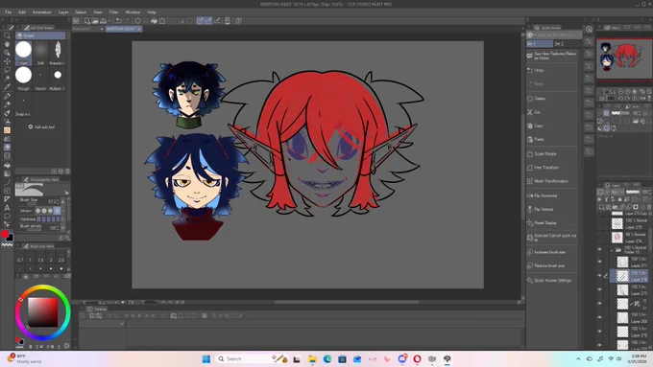Image resolution: width=653 pixels, height=367 pixels.
Task: Open the File menu
Action: pos(8,12)
